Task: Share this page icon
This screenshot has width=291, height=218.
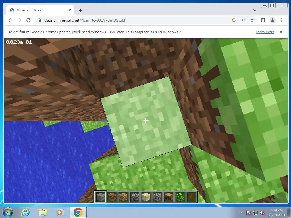Action: tap(243, 20)
